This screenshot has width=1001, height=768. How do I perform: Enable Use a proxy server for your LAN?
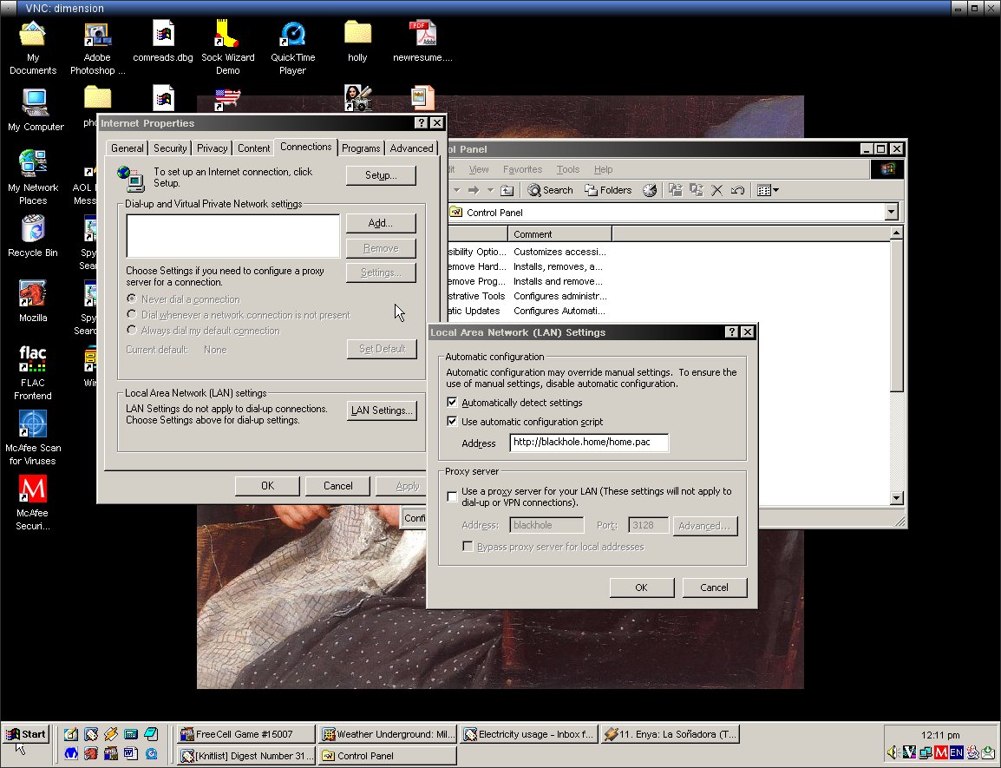[x=452, y=496]
